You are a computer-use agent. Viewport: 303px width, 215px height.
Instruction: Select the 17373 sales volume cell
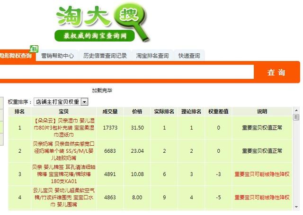point(110,128)
